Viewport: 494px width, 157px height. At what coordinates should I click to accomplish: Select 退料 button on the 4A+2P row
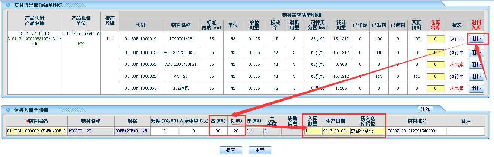476,76
